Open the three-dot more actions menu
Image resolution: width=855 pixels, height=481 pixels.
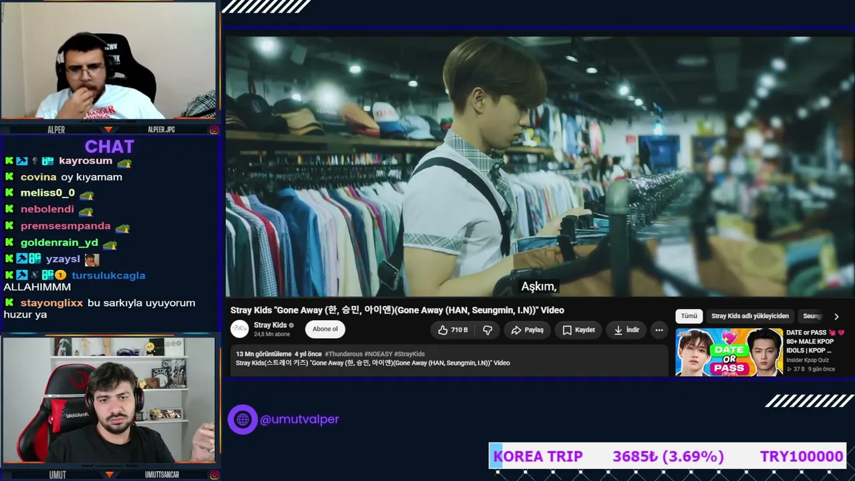coord(659,330)
